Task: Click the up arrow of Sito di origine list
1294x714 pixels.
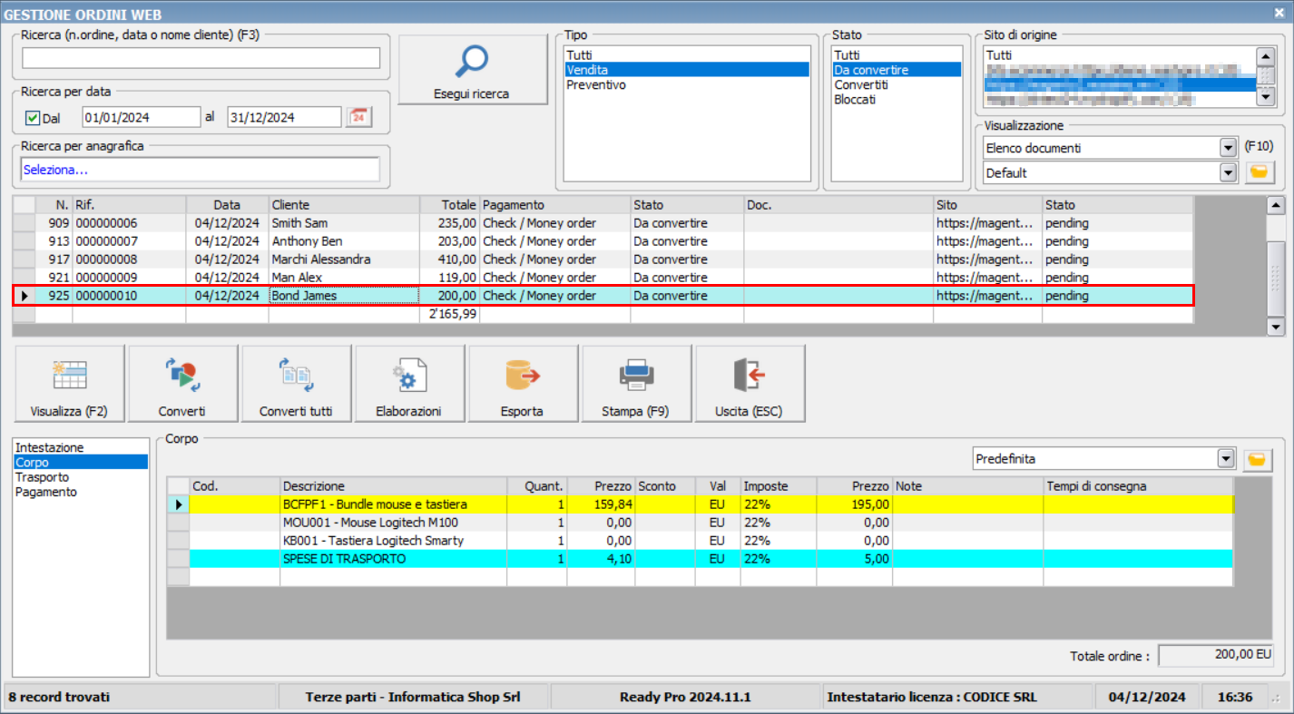Action: [1267, 54]
